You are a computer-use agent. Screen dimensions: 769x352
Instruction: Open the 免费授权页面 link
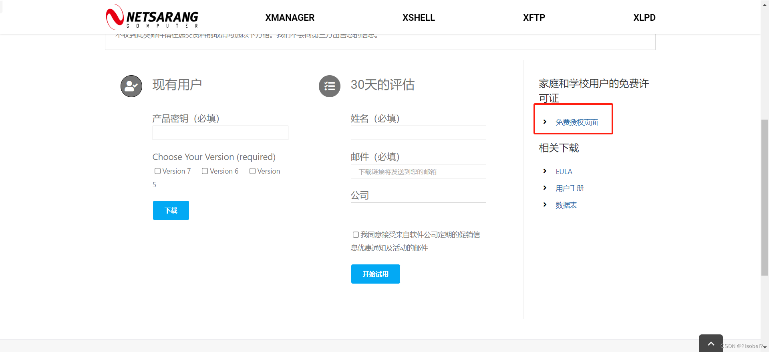(x=576, y=122)
